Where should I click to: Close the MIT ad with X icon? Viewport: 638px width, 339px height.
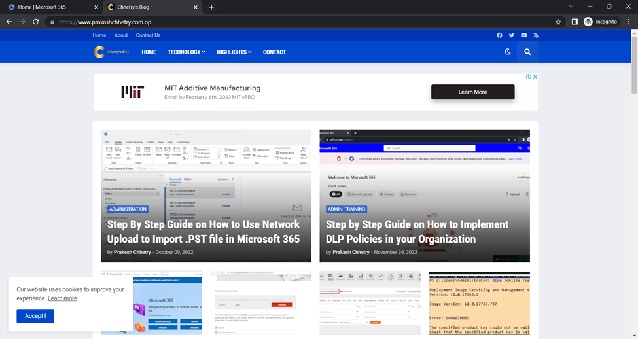[x=535, y=77]
